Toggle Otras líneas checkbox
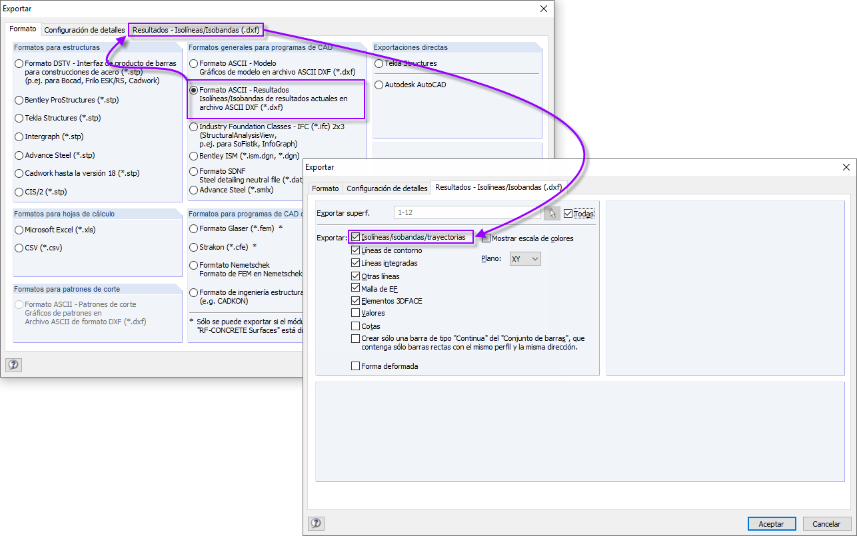The height and width of the screenshot is (536, 857). 356,276
